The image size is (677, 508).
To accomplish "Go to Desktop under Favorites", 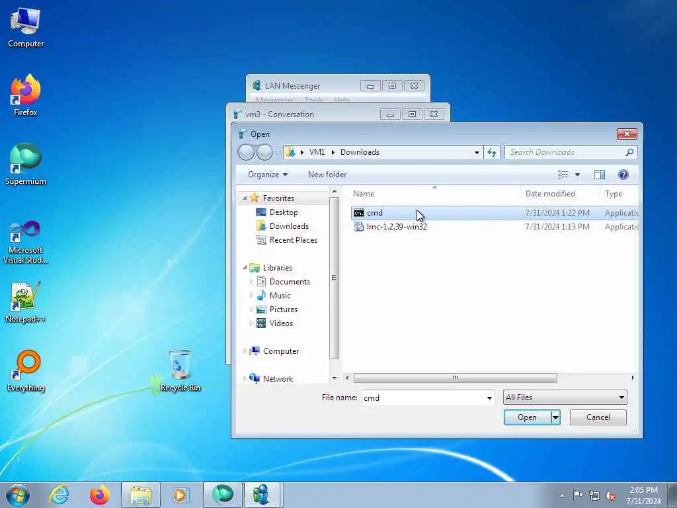I will click(x=283, y=212).
